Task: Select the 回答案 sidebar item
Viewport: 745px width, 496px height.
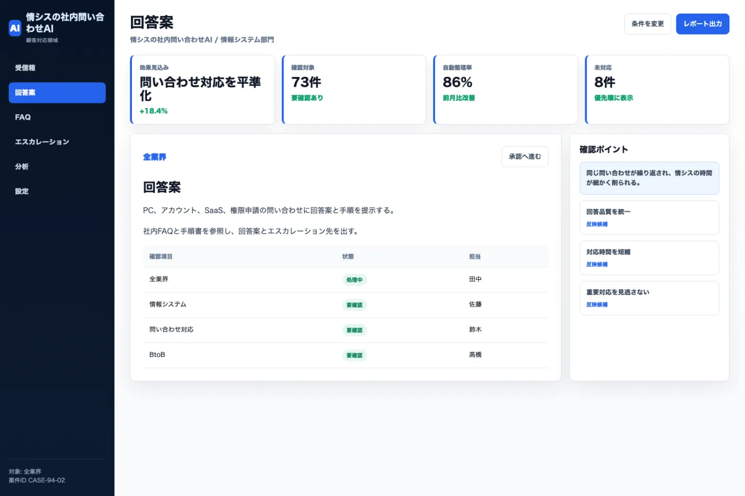Action: coord(57,92)
